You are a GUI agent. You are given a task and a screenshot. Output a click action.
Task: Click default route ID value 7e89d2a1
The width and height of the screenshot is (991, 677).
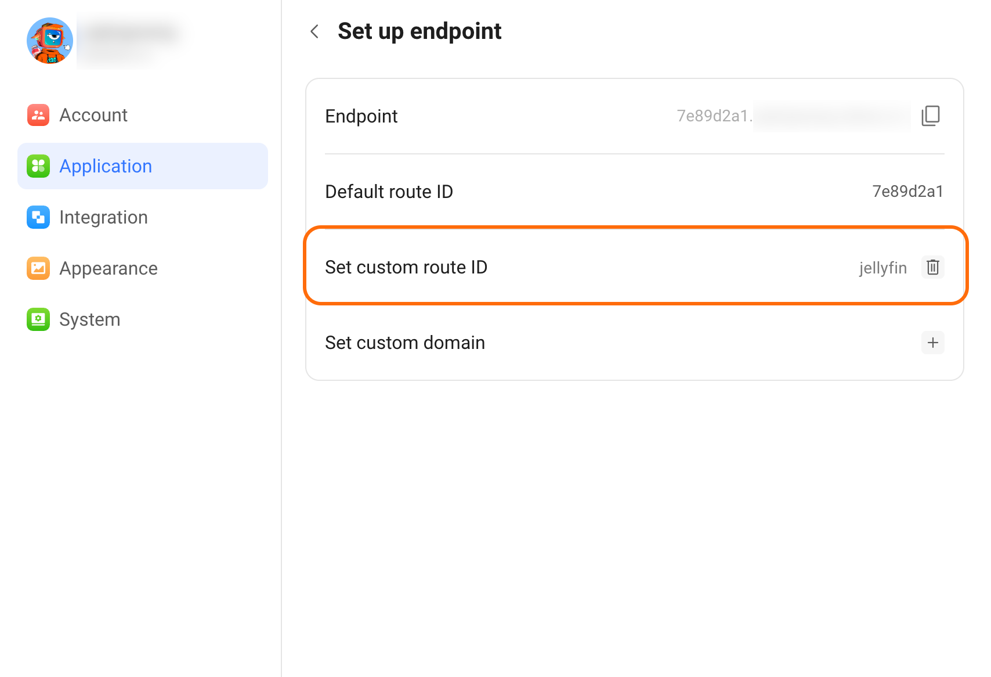(x=908, y=192)
